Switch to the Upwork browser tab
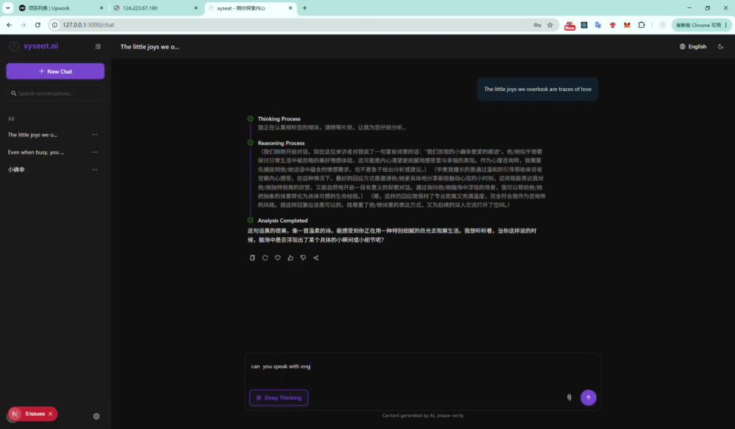Image resolution: width=735 pixels, height=429 pixels. click(61, 8)
